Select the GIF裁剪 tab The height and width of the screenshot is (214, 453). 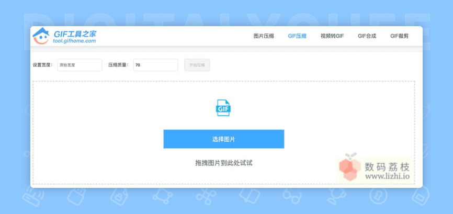[399, 36]
